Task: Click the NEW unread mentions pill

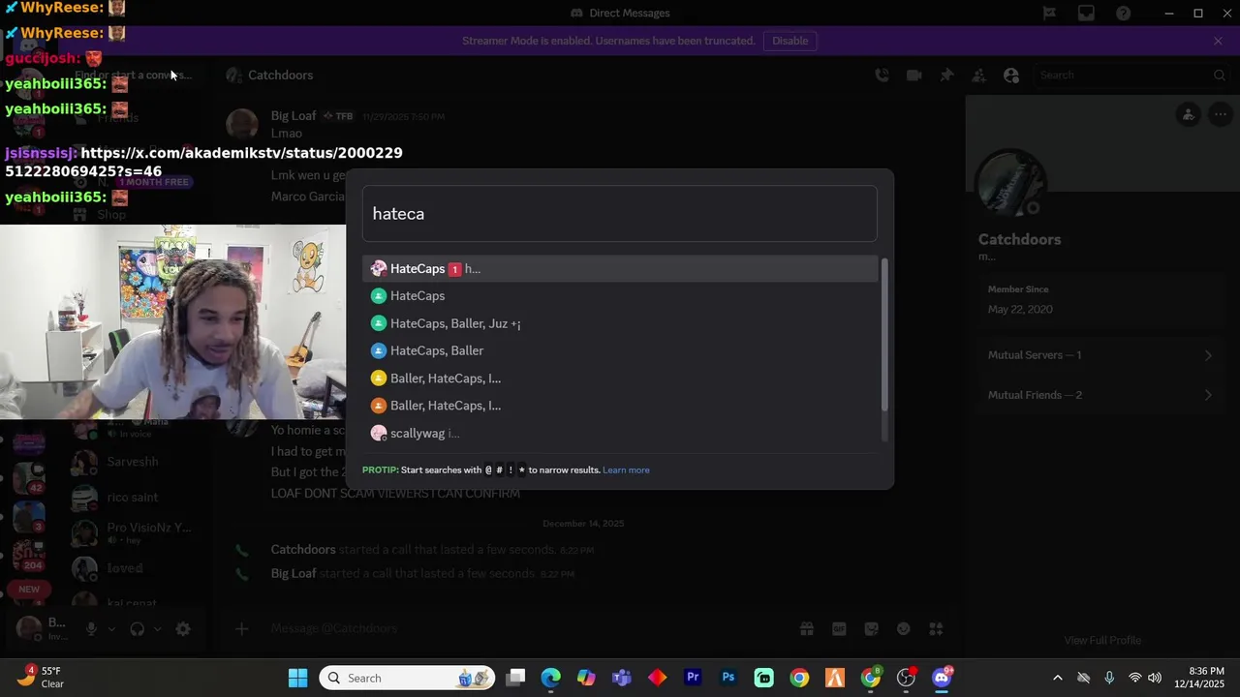Action: pyautogui.click(x=29, y=590)
